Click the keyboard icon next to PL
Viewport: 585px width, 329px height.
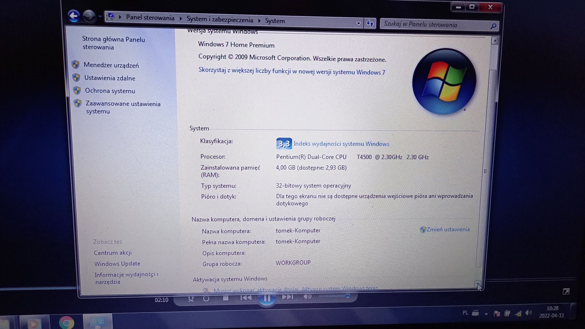click(475, 313)
